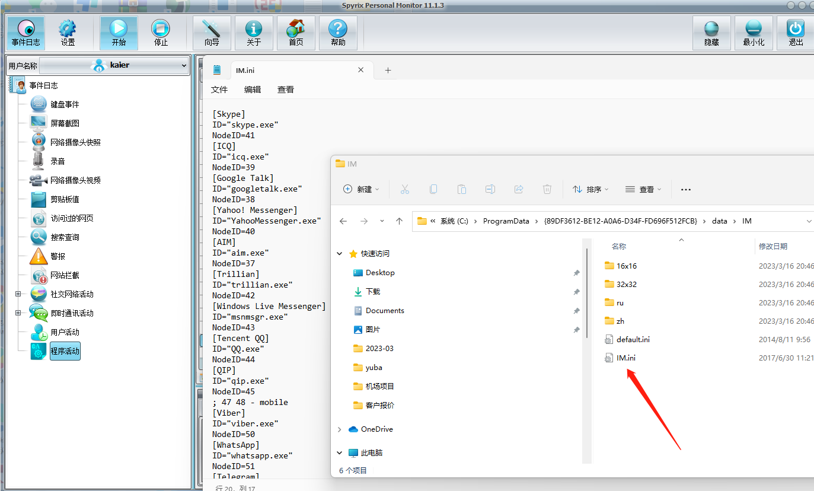Select 剪贴板值 clipboard item
Screen dimensions: 814x491
click(x=65, y=199)
